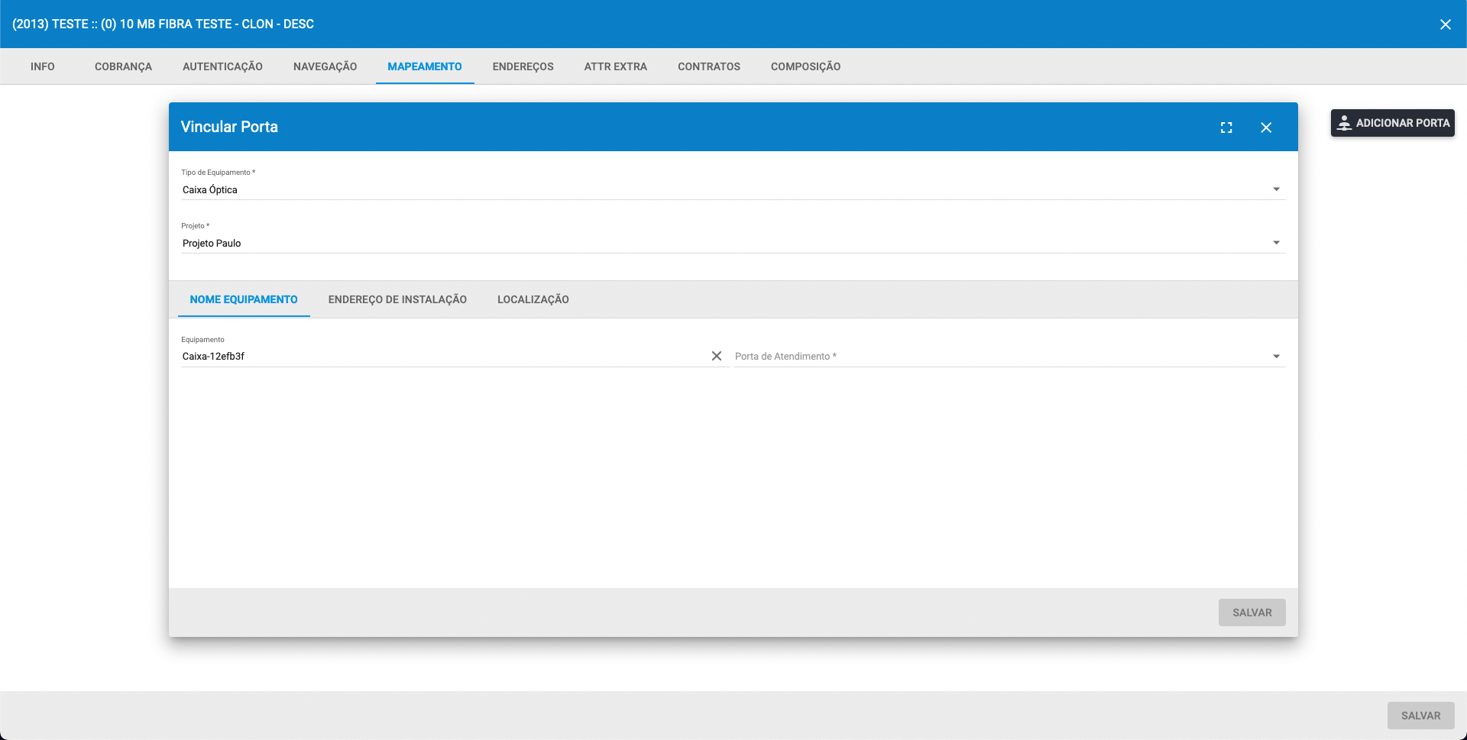Clear the Equipamento field using the X icon

point(717,356)
